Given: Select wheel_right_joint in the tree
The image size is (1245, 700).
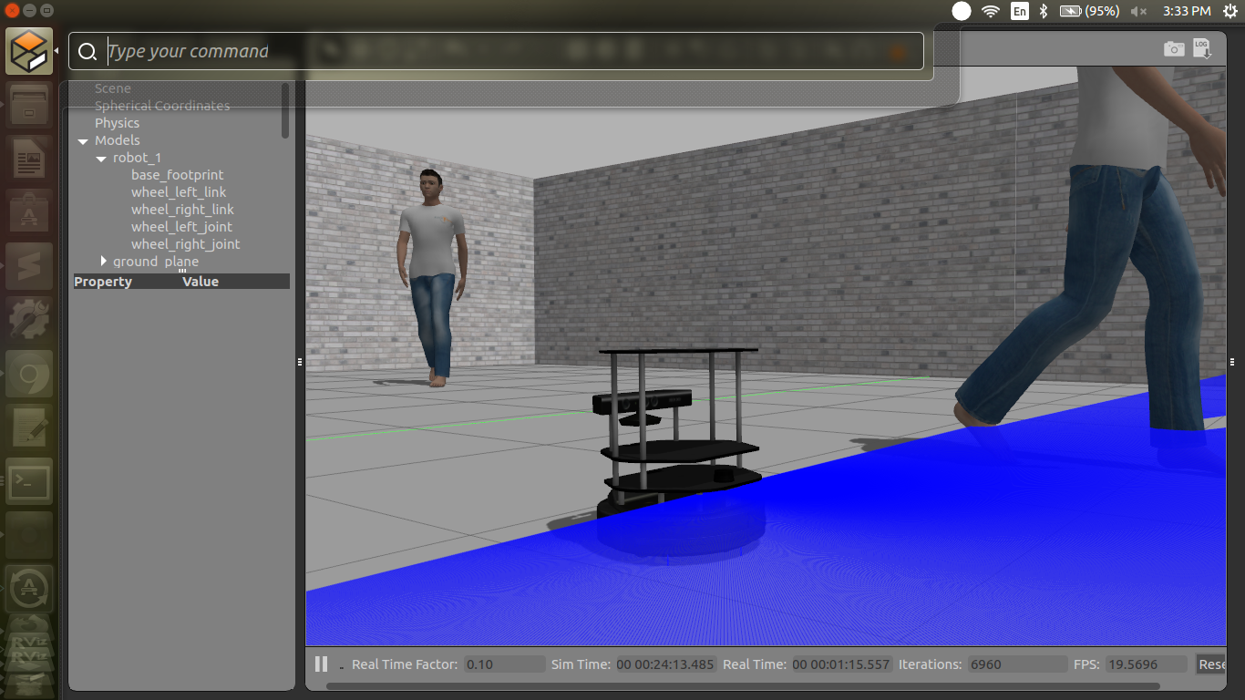Looking at the screenshot, I should [185, 244].
